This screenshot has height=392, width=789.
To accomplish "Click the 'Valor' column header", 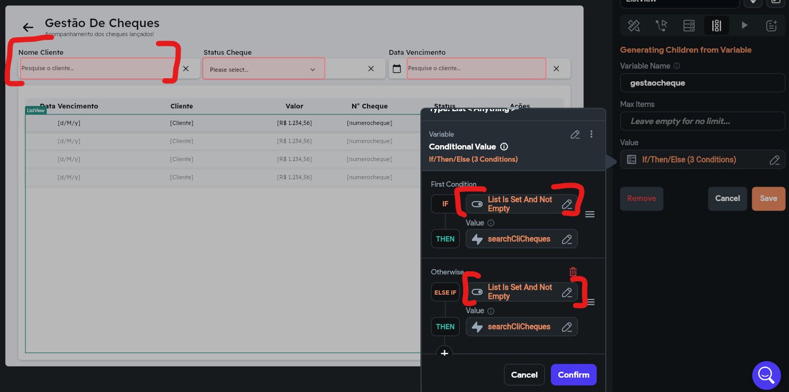I will tap(294, 106).
